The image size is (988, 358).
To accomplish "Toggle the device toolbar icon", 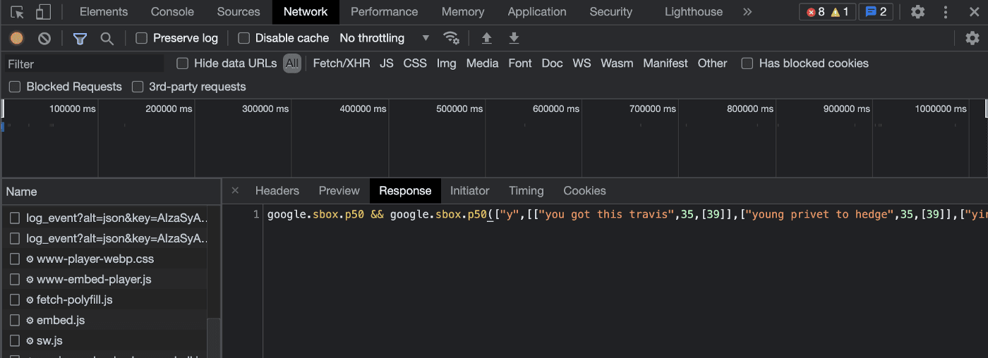I will click(x=43, y=12).
